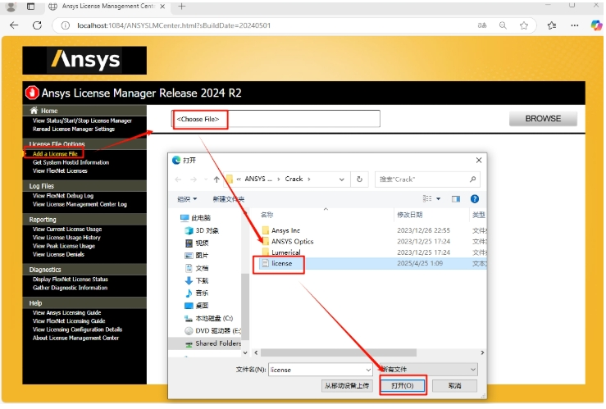
Task: Open dialog help question mark icon
Action: (x=475, y=199)
